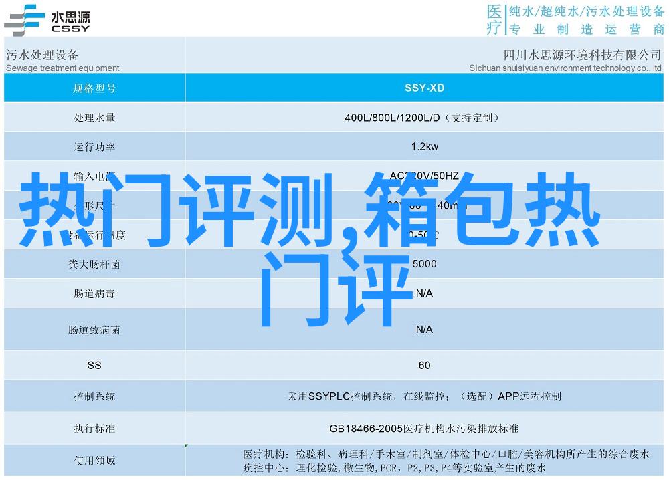The width and height of the screenshot is (669, 480).
Task: Click the '运行功率' row label
Action: click(94, 147)
